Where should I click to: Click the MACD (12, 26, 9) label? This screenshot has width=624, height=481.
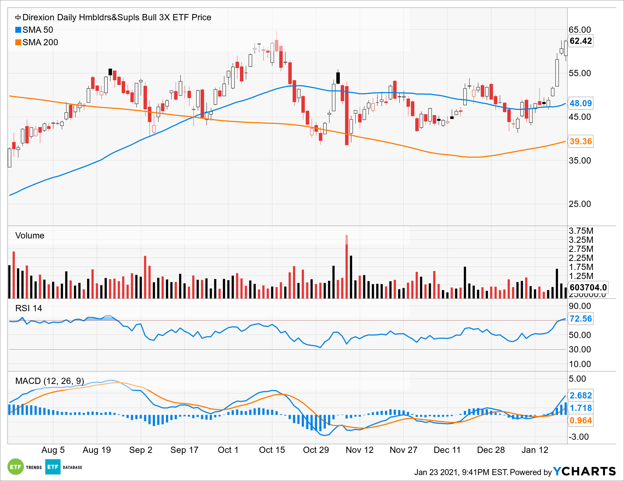pyautogui.click(x=50, y=381)
